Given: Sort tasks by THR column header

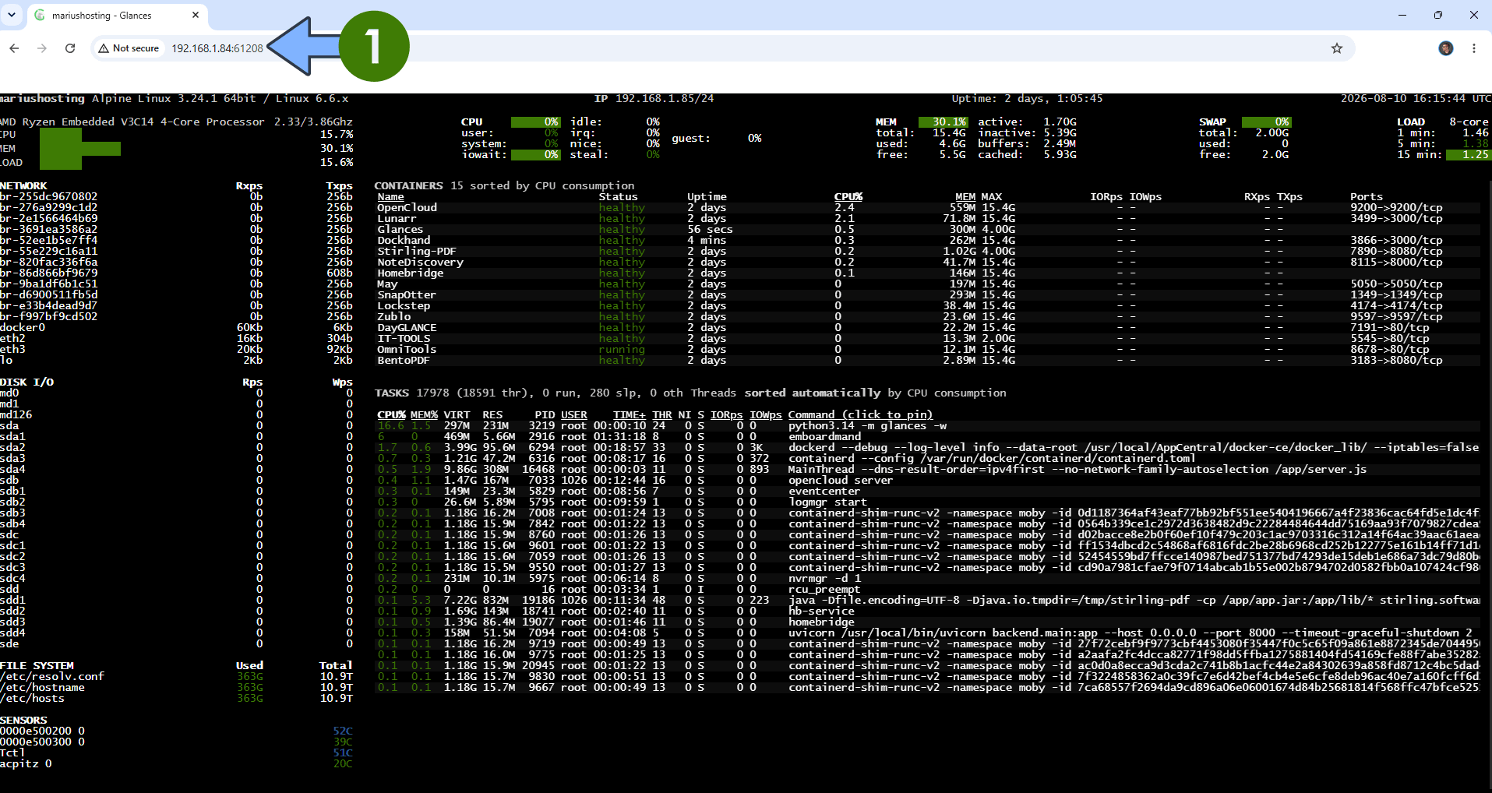Looking at the screenshot, I should click(662, 415).
